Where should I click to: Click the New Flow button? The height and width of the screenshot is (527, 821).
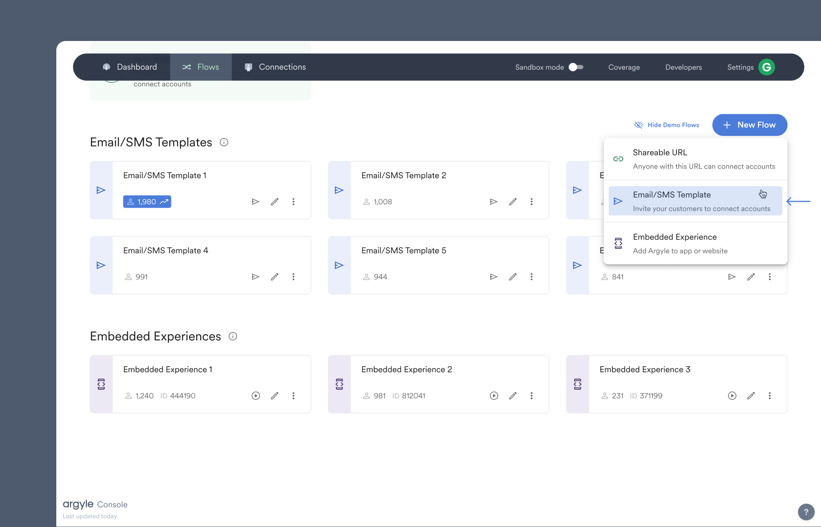tap(749, 125)
